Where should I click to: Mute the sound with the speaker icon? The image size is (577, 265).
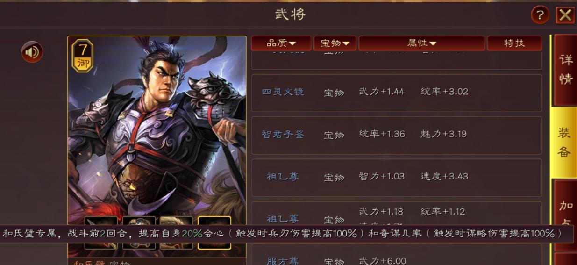(32, 52)
